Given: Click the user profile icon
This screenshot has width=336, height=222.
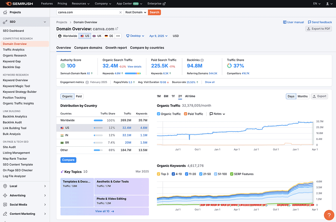Looking at the screenshot, I should (x=327, y=4).
